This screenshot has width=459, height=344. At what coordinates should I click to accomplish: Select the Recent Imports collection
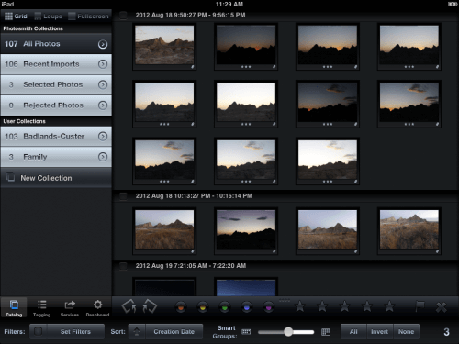(x=56, y=64)
